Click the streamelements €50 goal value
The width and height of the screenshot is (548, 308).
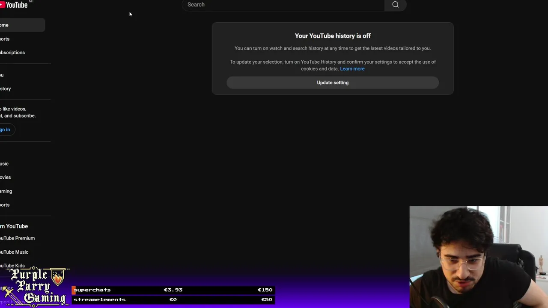[x=266, y=299]
